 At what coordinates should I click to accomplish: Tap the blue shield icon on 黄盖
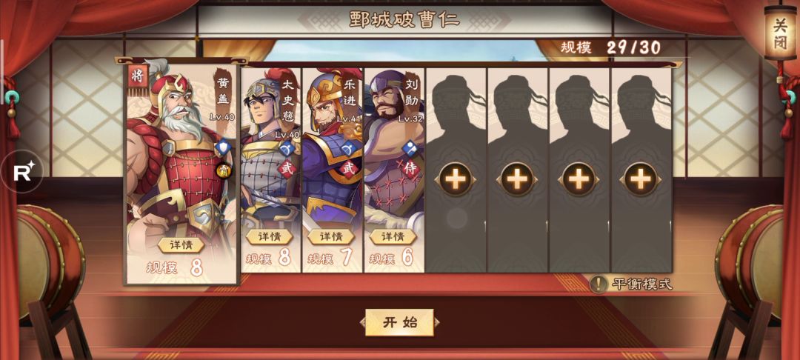pos(223,148)
